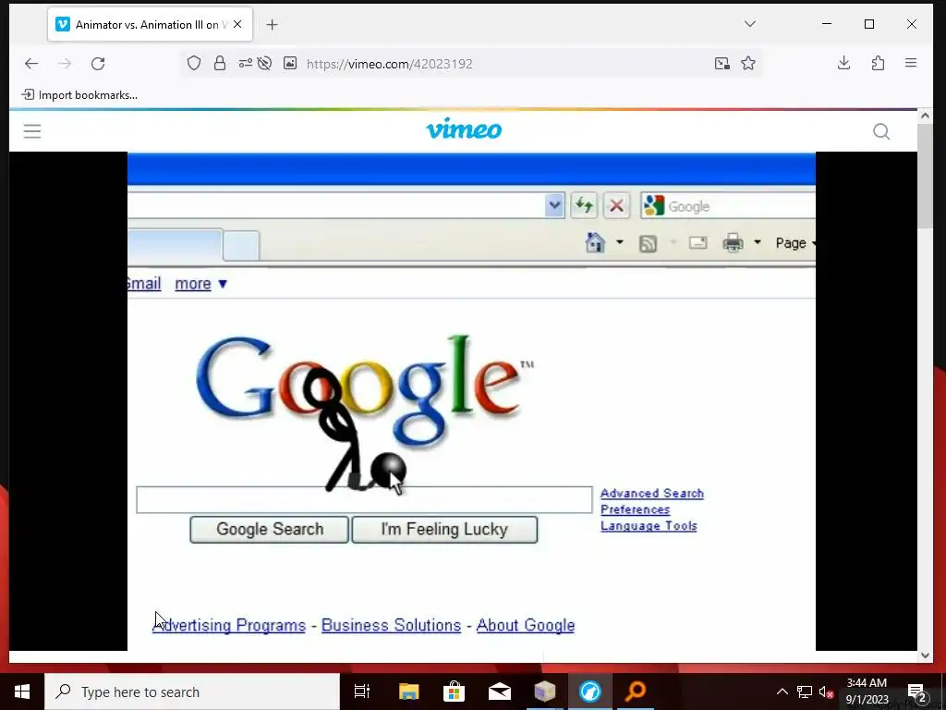This screenshot has width=946, height=710.
Task: Open the notification center icon
Action: point(917,692)
